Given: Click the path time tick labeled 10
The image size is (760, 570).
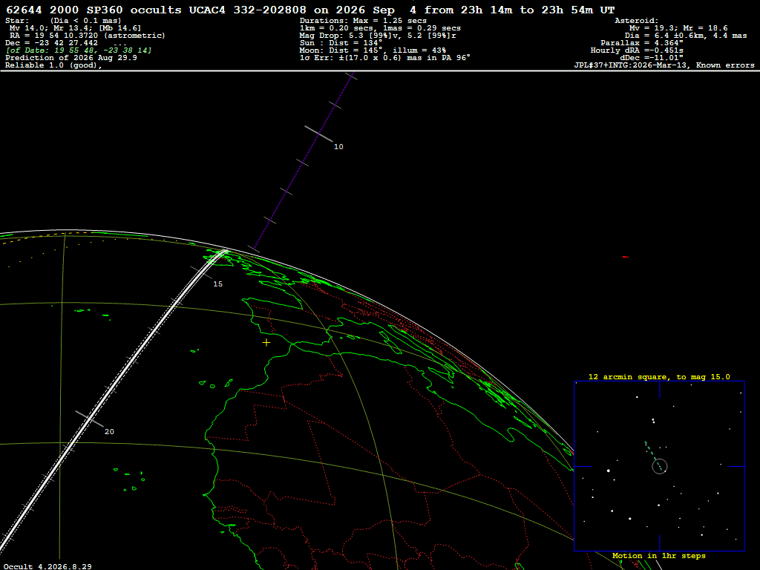Looking at the screenshot, I should click(x=318, y=134).
